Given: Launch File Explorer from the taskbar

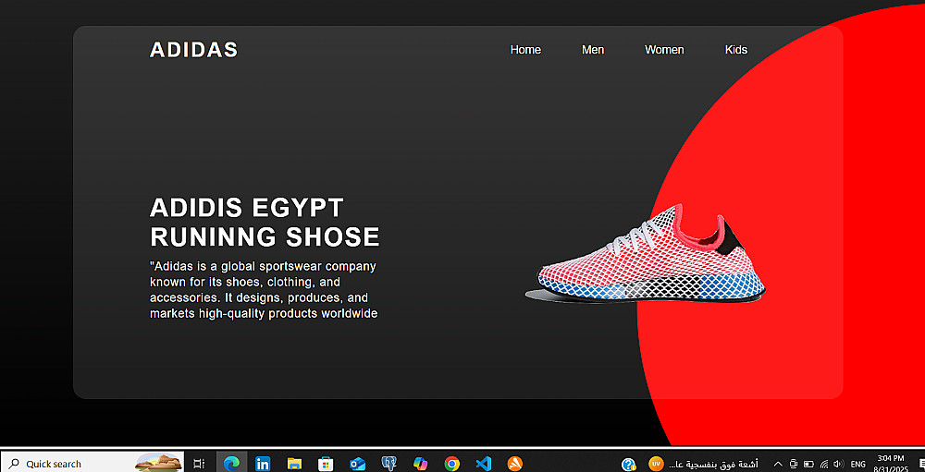Looking at the screenshot, I should 294,464.
